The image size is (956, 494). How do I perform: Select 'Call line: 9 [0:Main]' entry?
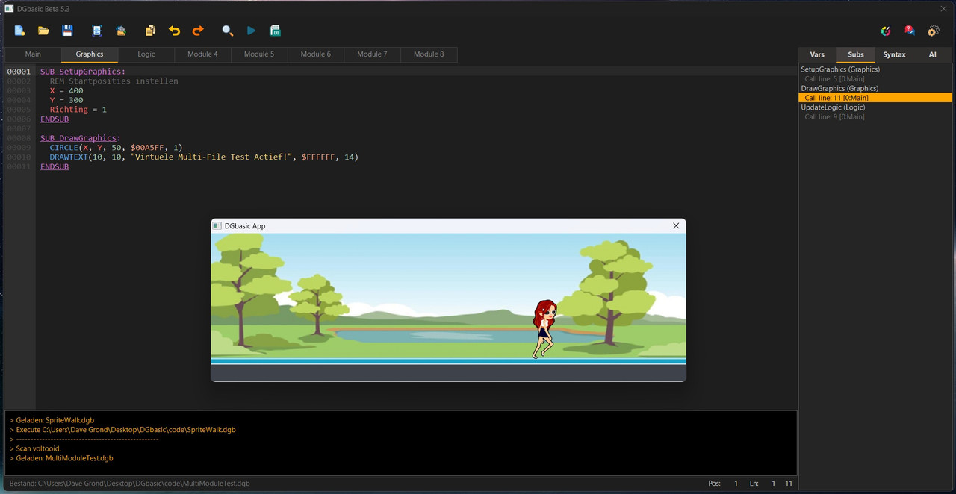(x=834, y=117)
